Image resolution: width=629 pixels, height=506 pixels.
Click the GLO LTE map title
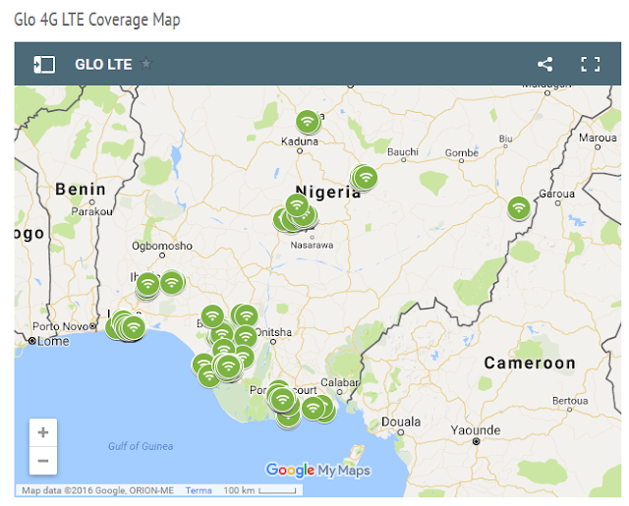click(x=103, y=65)
